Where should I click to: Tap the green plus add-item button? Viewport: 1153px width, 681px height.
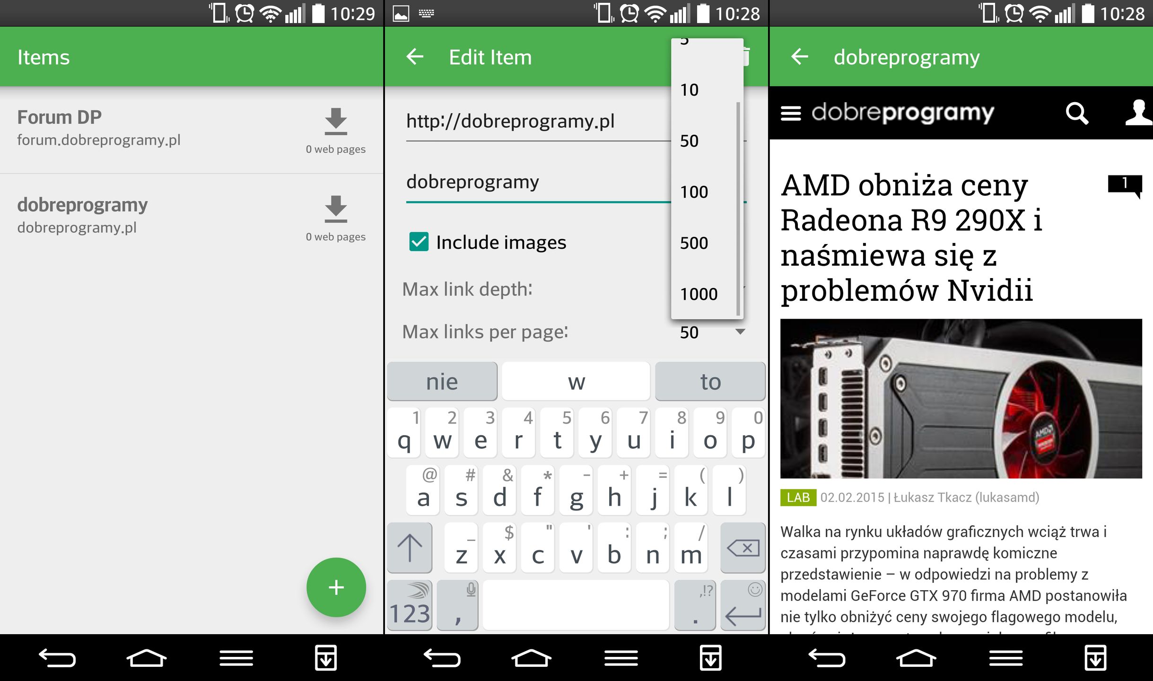(x=336, y=587)
